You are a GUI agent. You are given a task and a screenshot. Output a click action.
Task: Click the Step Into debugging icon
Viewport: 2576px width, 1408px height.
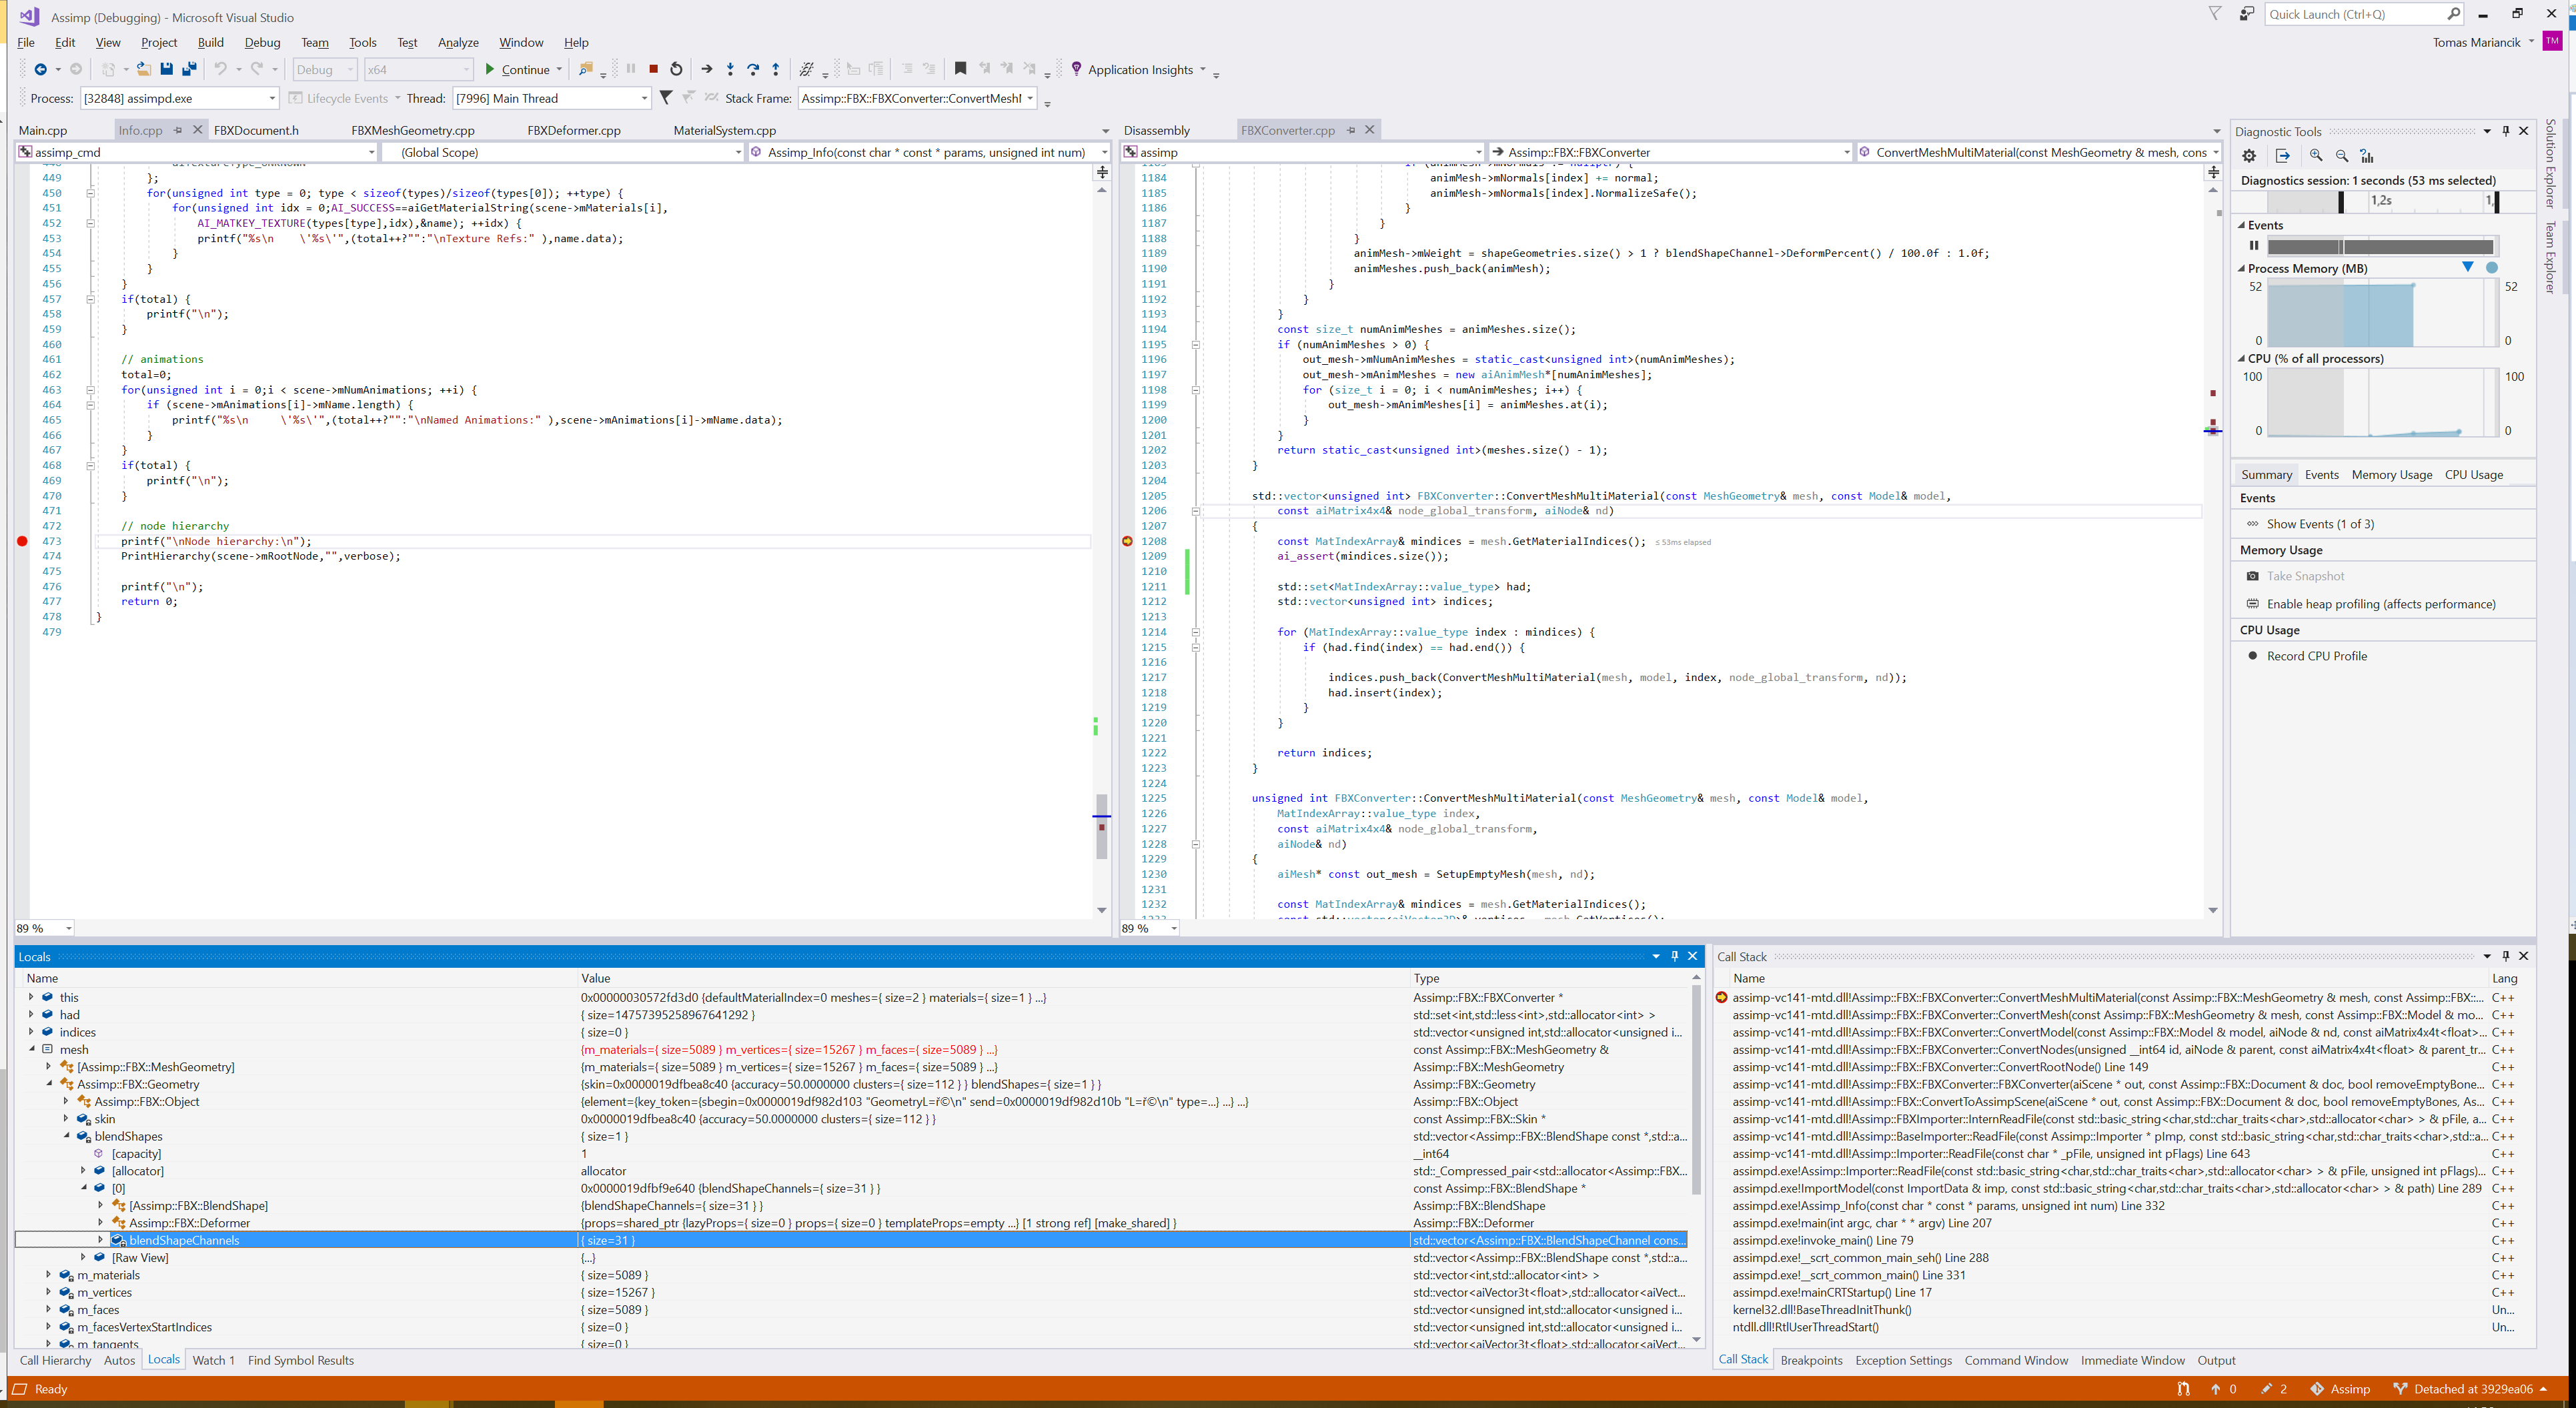coord(729,69)
